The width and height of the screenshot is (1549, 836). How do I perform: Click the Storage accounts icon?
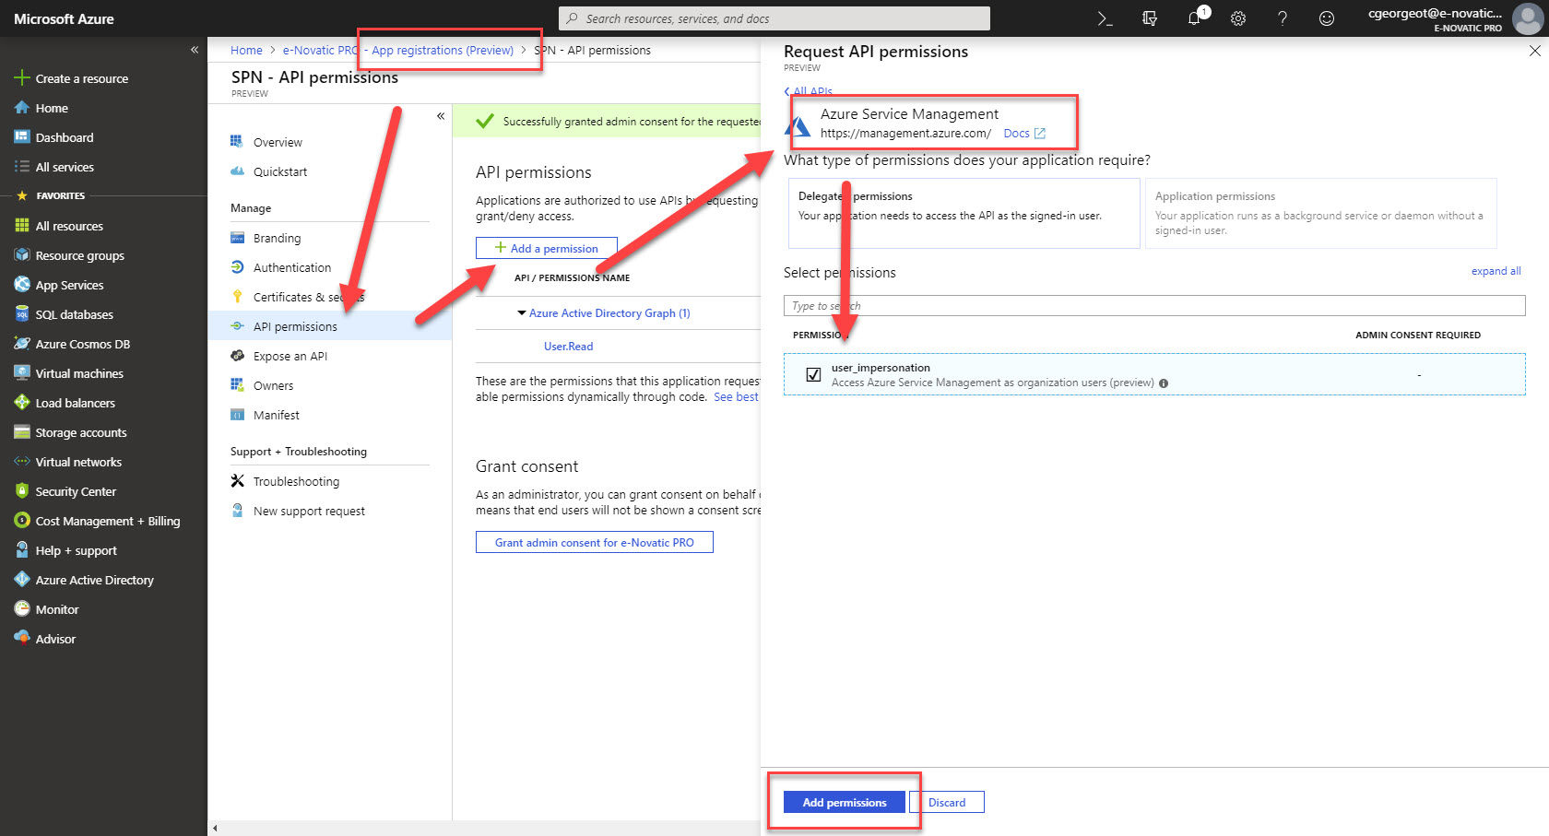[x=22, y=432]
